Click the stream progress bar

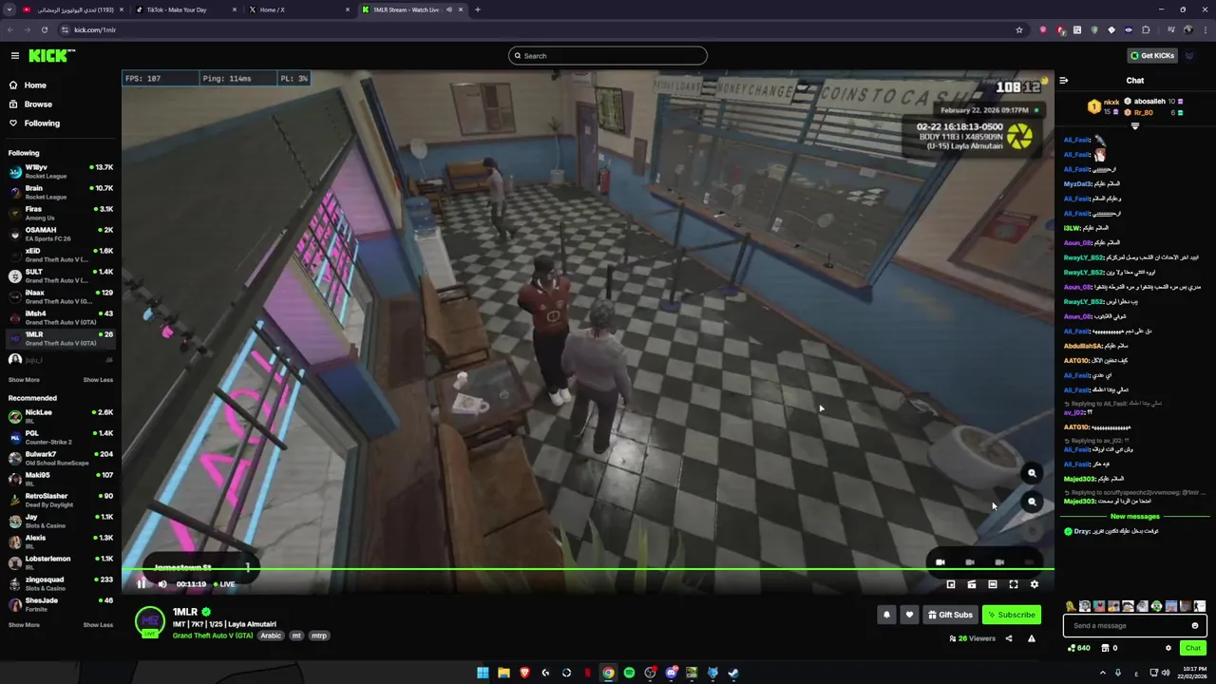pyautogui.click(x=587, y=569)
